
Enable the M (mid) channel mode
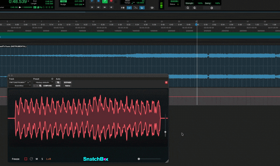pos(37,159)
